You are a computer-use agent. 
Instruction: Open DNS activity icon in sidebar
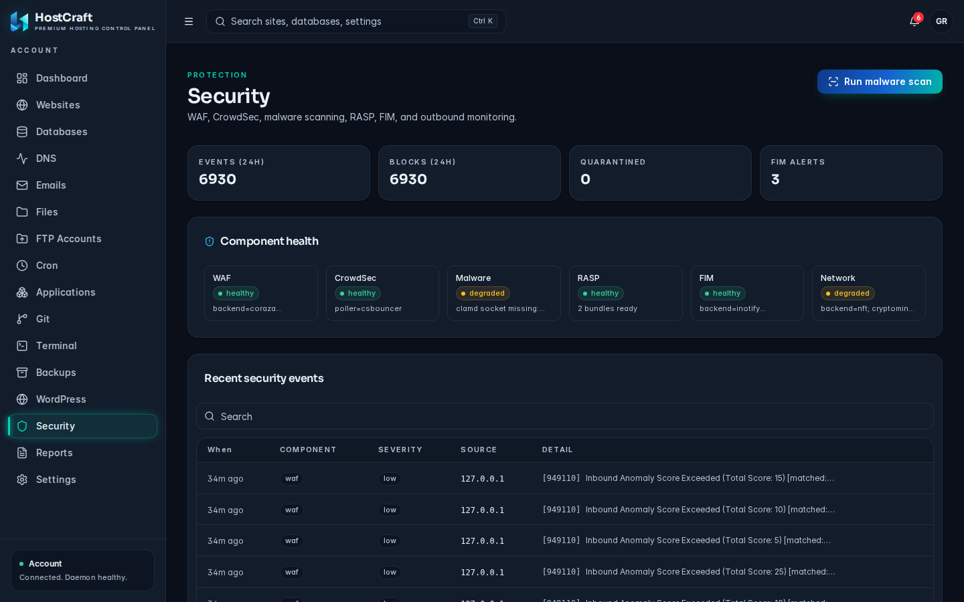coord(22,159)
